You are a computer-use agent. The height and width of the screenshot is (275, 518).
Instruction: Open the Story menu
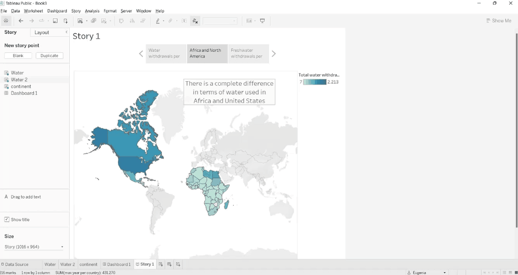click(x=76, y=11)
